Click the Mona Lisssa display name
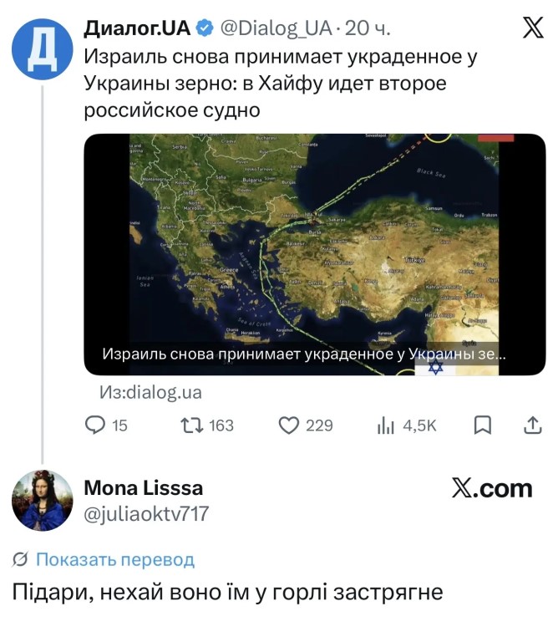 pos(144,488)
